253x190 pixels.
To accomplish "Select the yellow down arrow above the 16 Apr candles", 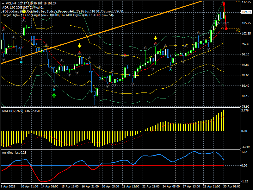I will (x=80, y=46).
